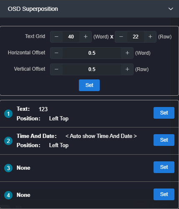Decrease the Vertical Offset value
This screenshot has height=209, width=179.
(x=56, y=69)
